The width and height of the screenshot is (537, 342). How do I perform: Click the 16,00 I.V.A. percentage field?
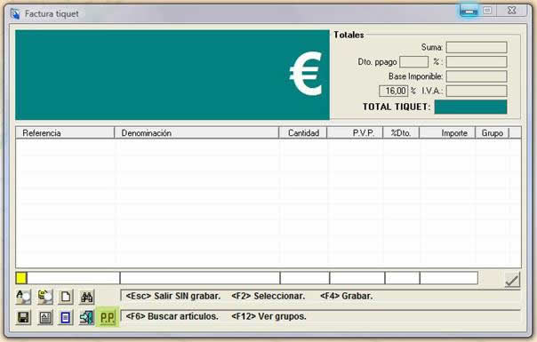(394, 91)
